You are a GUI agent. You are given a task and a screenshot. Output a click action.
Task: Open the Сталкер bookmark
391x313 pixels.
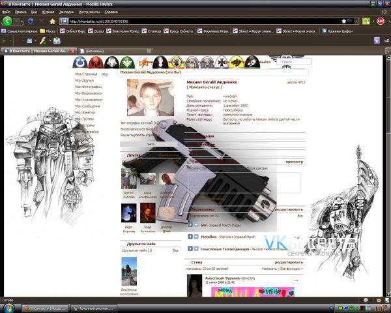(151, 31)
